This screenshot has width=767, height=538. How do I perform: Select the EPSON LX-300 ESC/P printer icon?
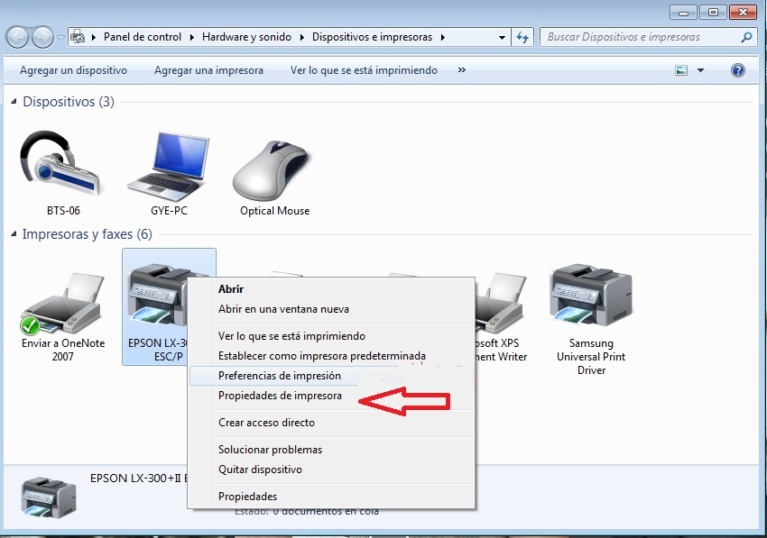[x=156, y=296]
